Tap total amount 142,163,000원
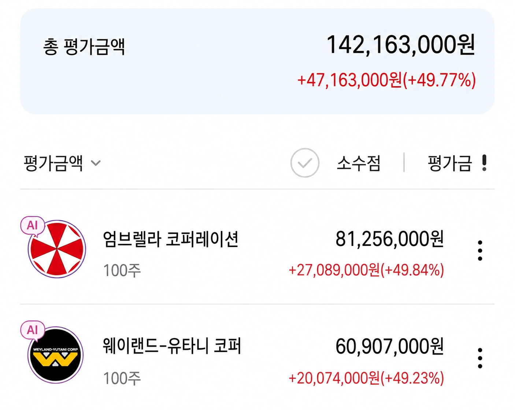Screen dimensions: 515x410 tap(401, 45)
